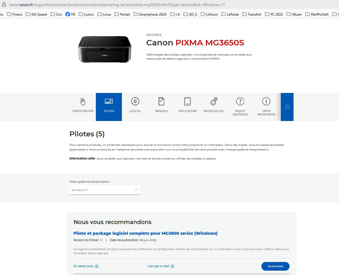Open Infos Importantes info icon
The image size is (339, 275).
click(x=266, y=101)
